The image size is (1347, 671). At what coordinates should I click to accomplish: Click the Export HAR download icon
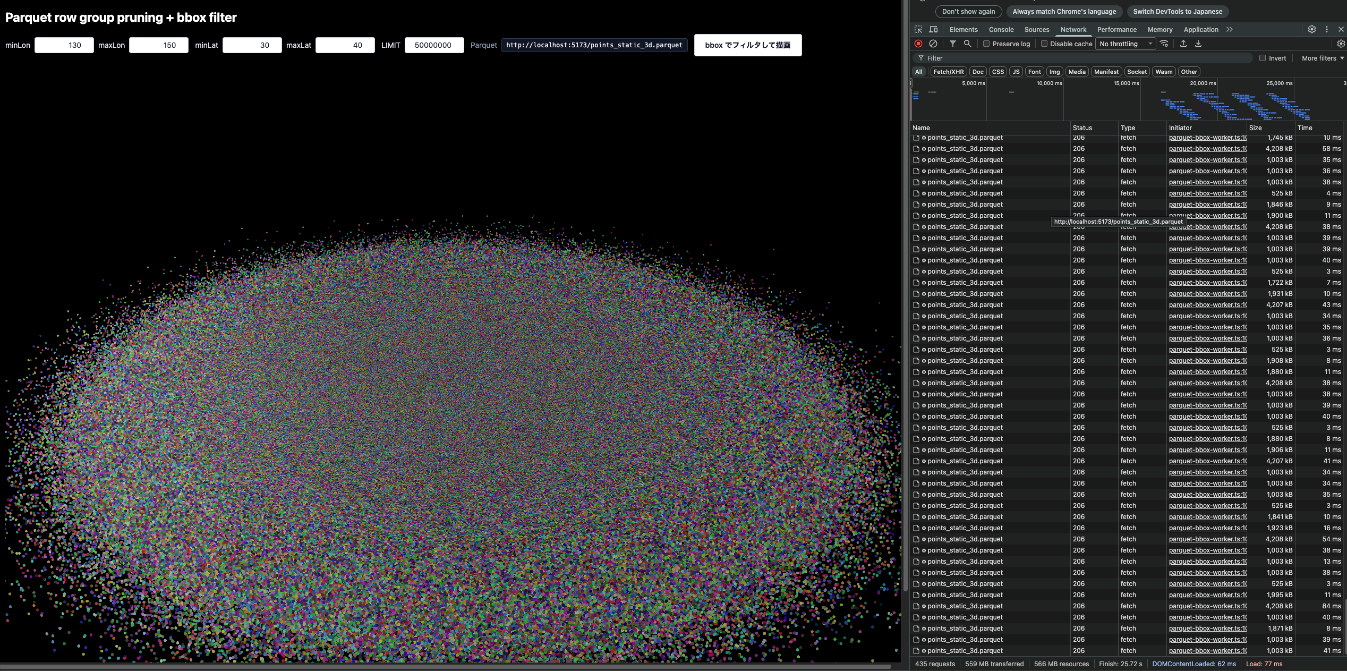click(x=1198, y=44)
